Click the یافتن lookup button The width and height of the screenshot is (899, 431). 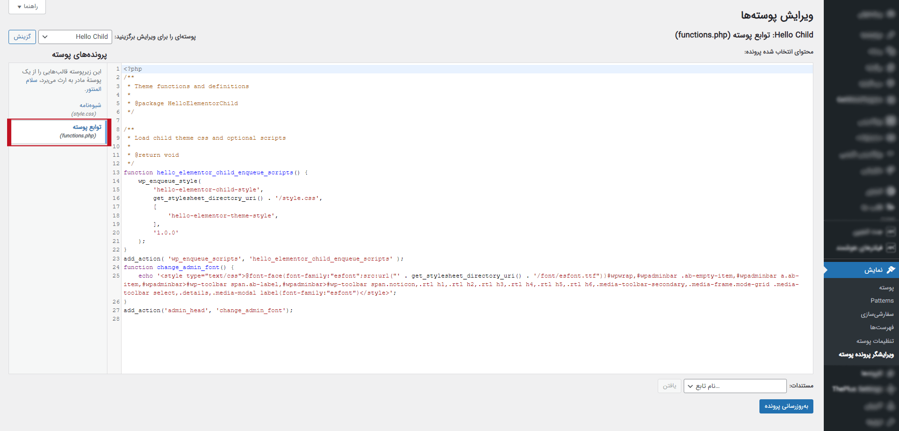click(x=669, y=386)
